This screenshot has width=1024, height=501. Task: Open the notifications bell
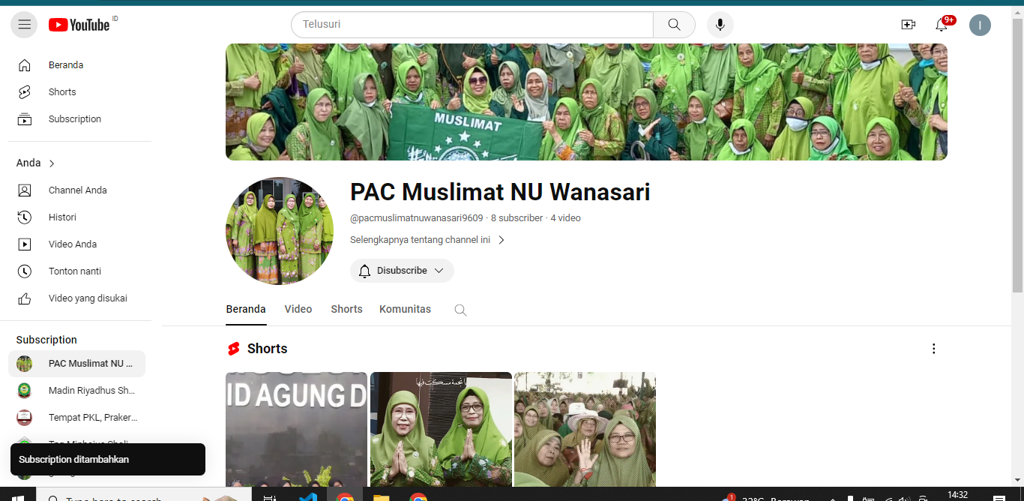tap(942, 25)
